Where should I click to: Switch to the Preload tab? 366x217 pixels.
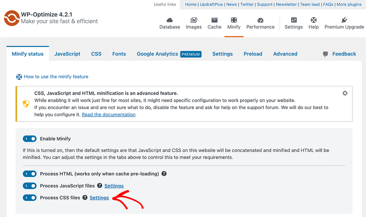click(x=253, y=54)
